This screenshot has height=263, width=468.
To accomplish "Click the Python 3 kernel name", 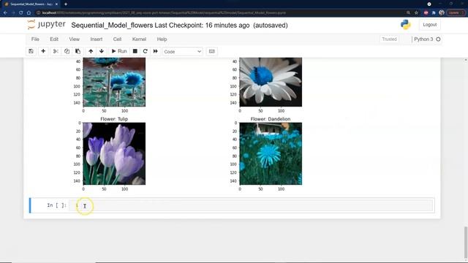I will point(423,39).
